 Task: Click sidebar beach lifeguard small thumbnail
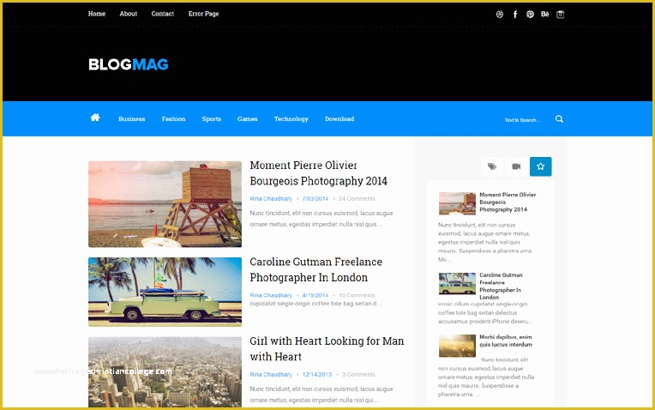point(457,203)
